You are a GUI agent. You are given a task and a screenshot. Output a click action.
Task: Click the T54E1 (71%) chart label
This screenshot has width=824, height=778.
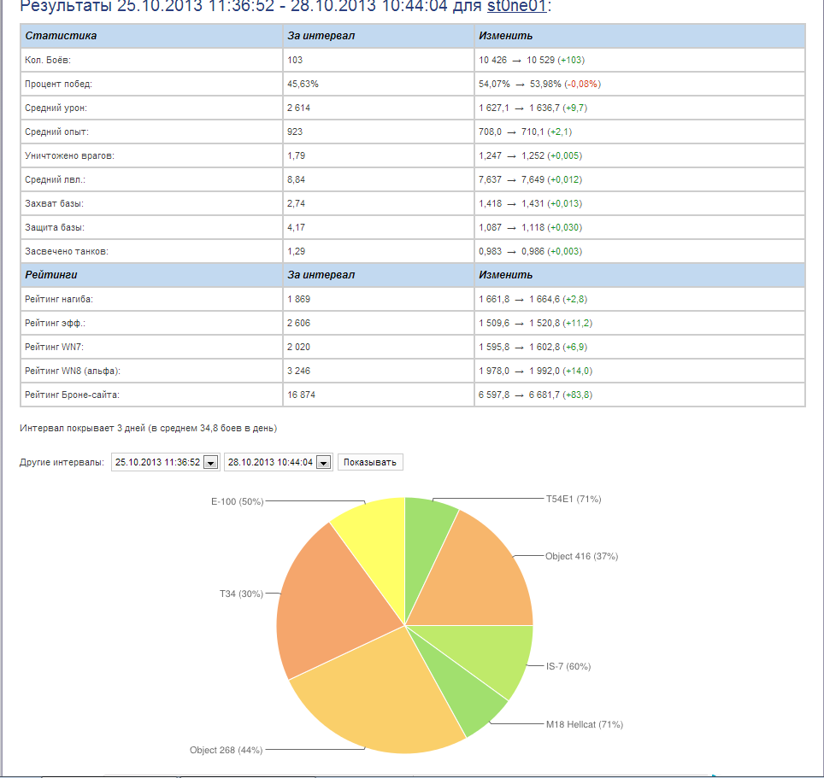(573, 500)
